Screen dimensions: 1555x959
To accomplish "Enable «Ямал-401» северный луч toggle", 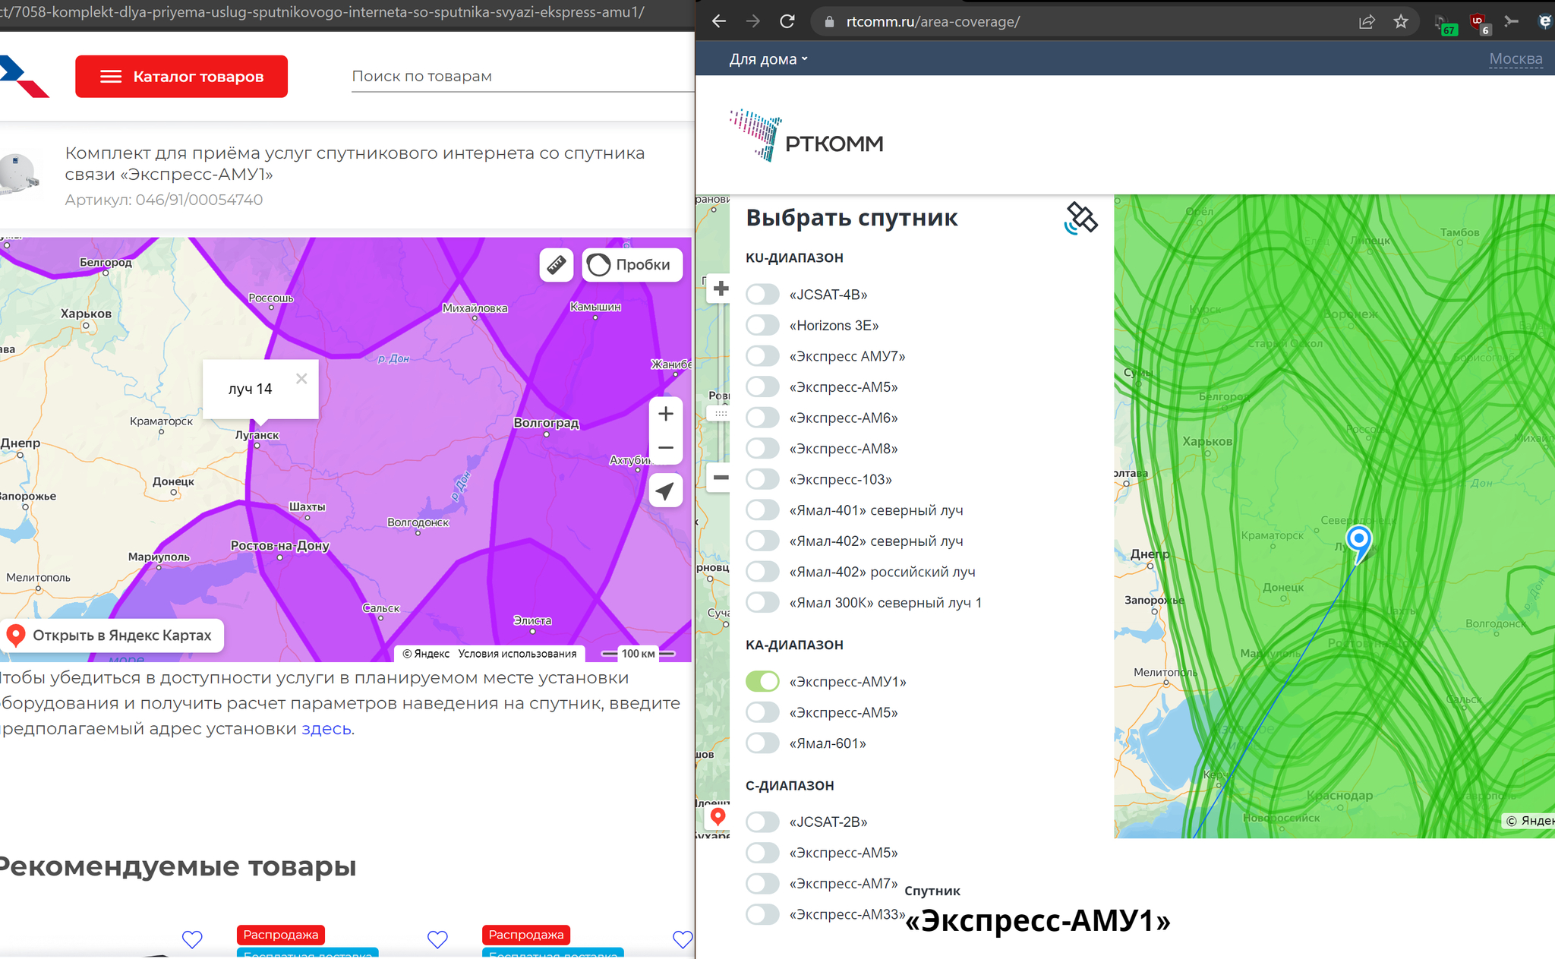I will (762, 510).
